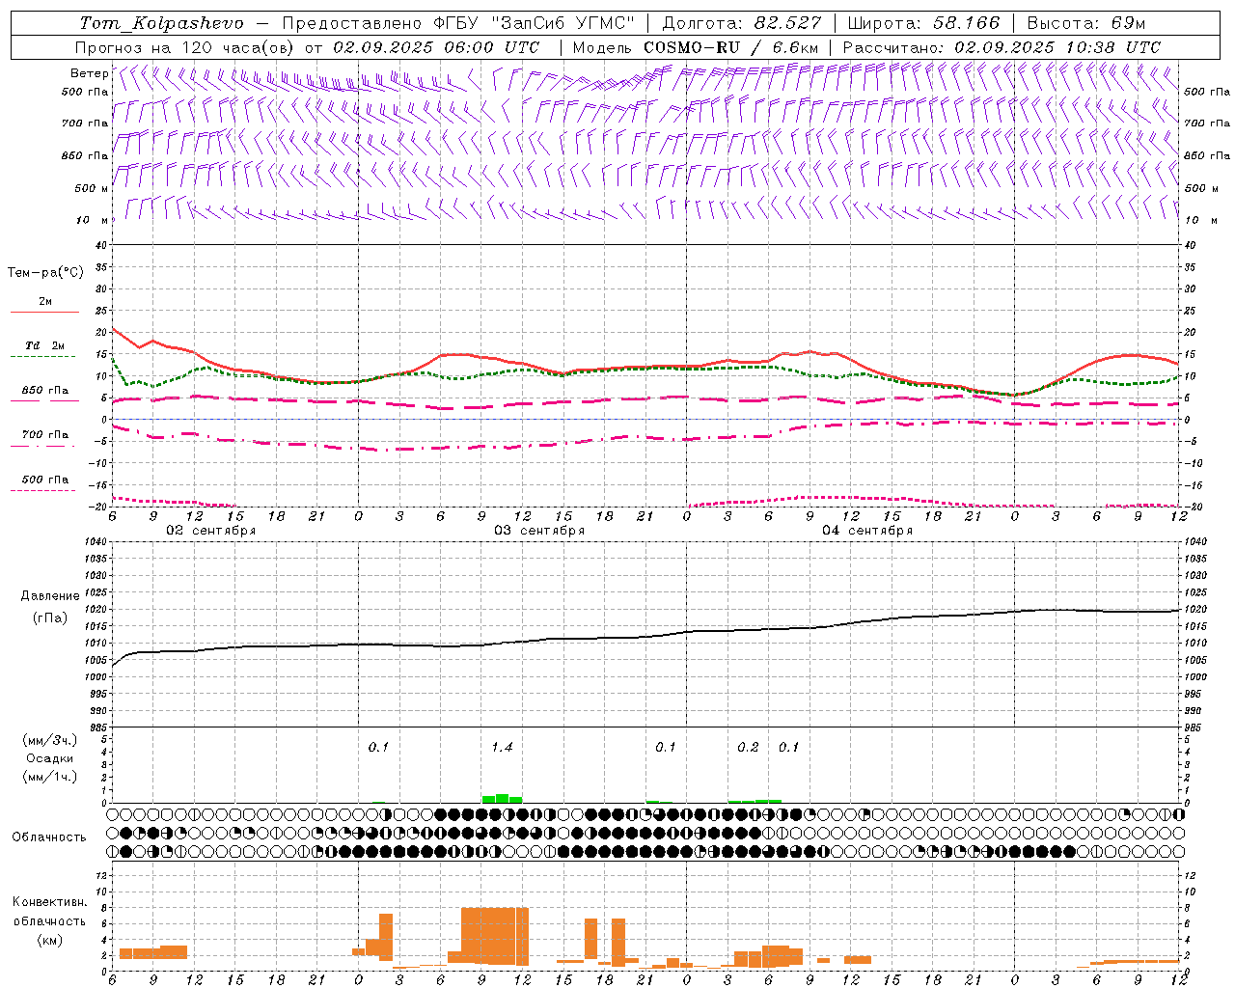Click the (гПа) pressure unit label
This screenshot has height=988, width=1235.
[x=50, y=617]
